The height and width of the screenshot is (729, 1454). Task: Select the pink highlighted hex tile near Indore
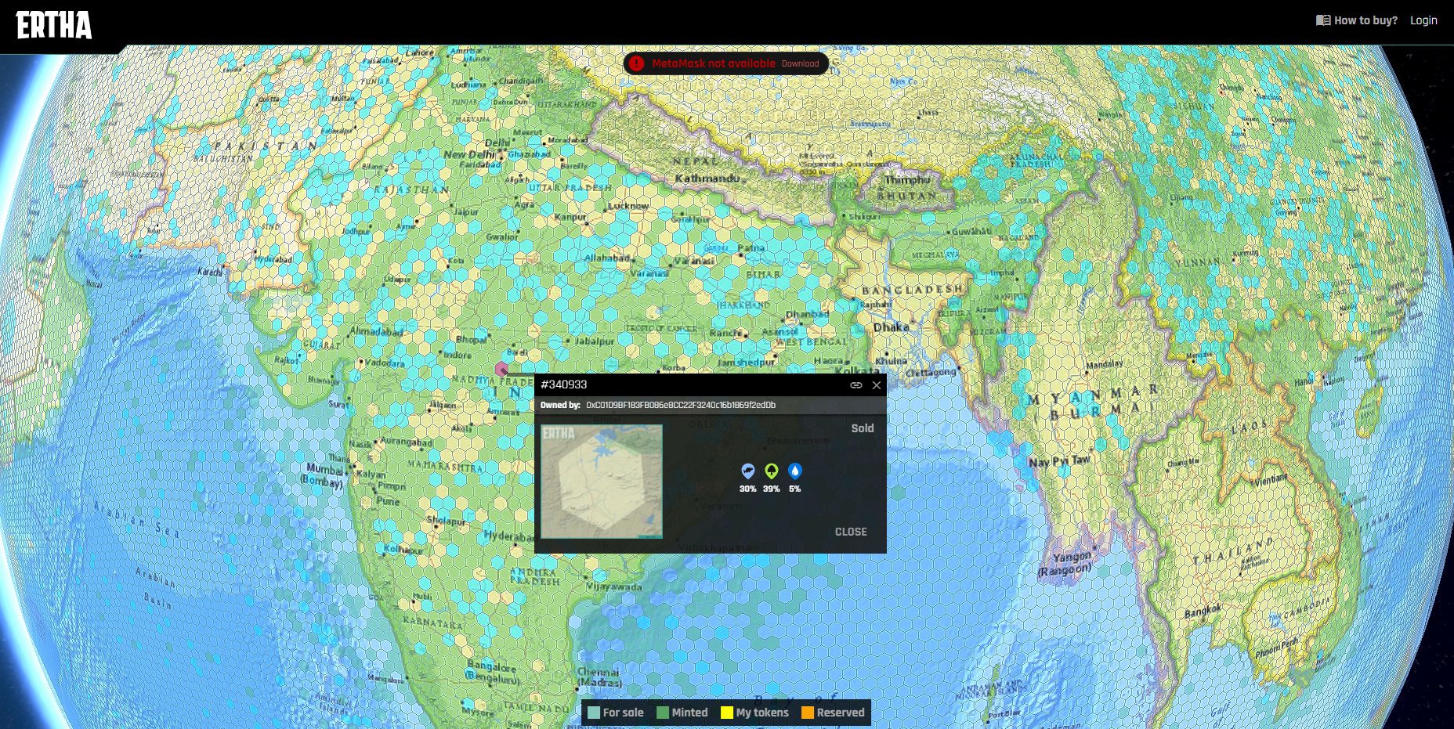(x=501, y=370)
